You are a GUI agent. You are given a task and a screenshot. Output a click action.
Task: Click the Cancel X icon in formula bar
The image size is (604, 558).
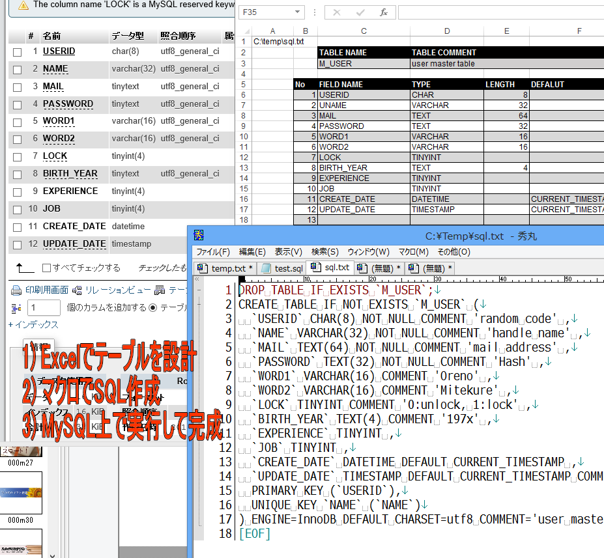pos(336,12)
